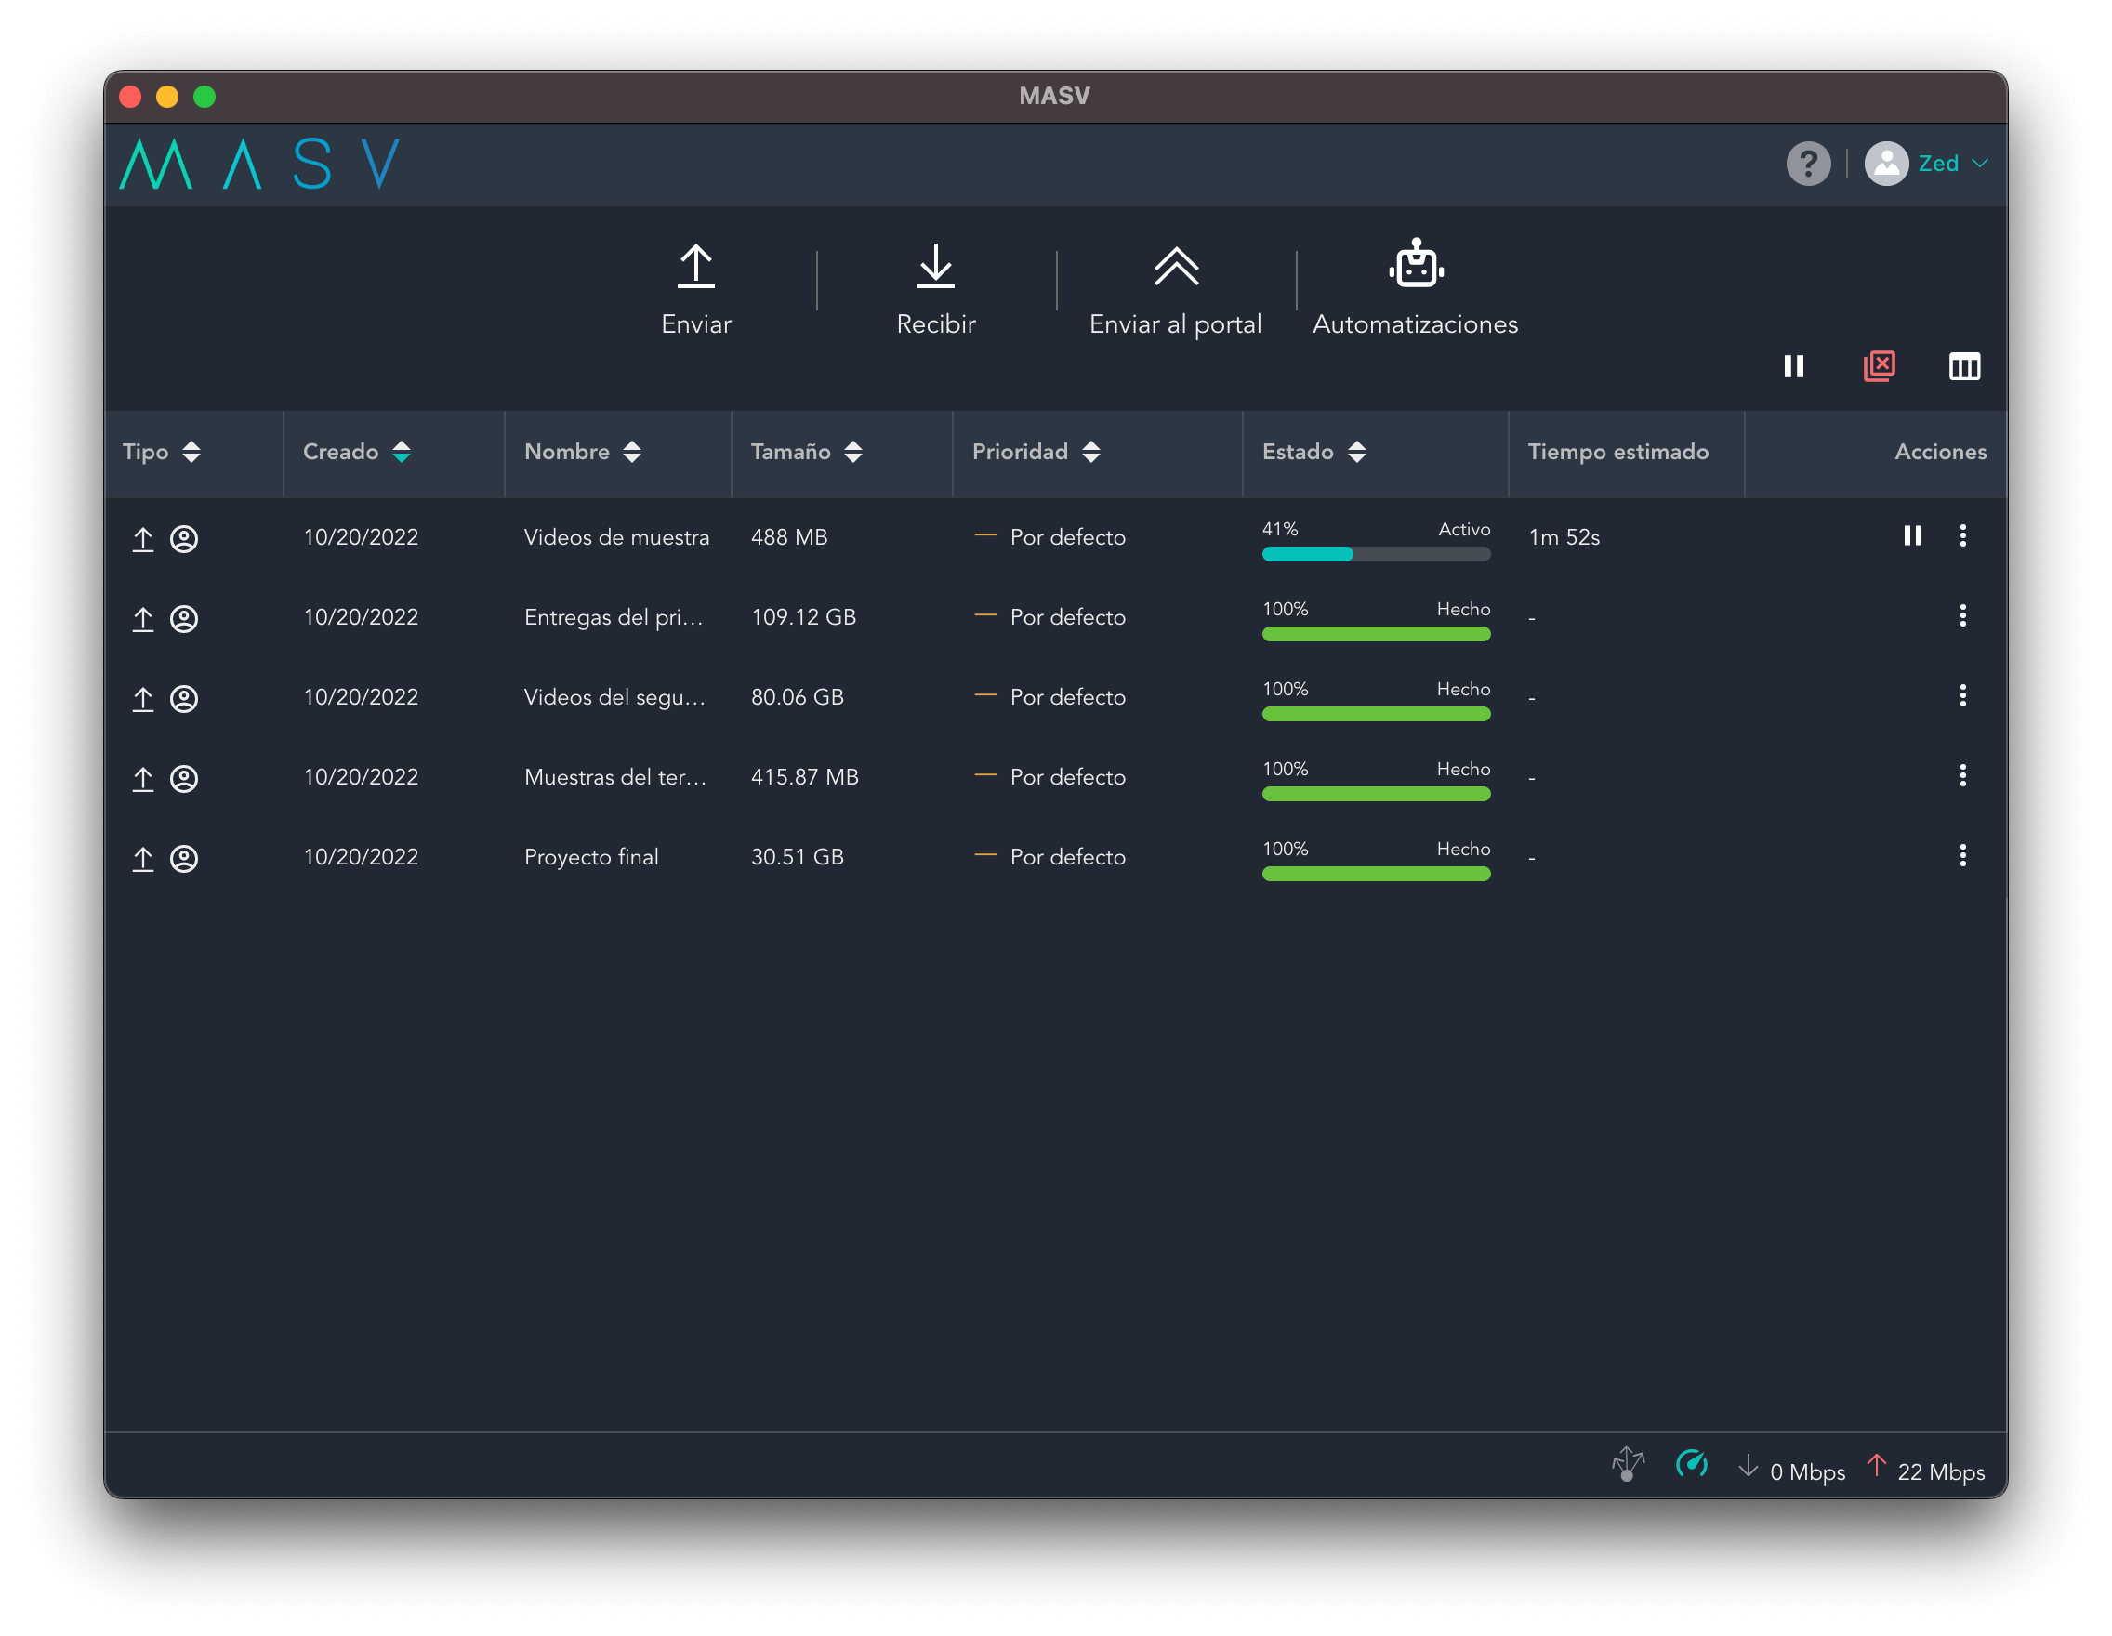The height and width of the screenshot is (1636, 2112).
Task: Click the network connections icon in status bar
Action: (1628, 1464)
